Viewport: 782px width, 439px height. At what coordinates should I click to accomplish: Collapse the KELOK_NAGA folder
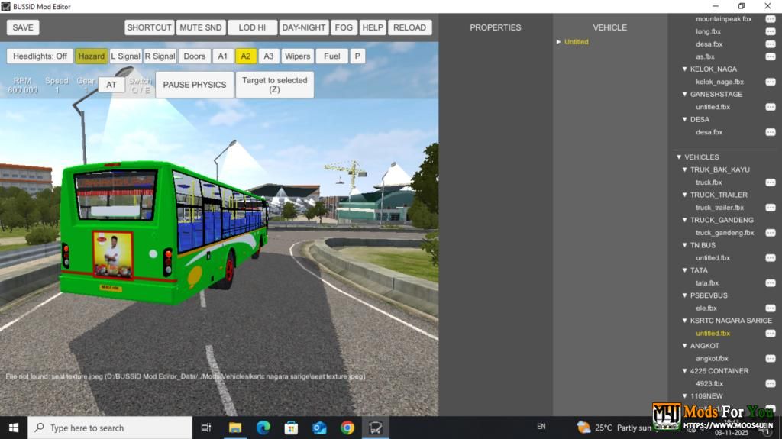pos(685,69)
